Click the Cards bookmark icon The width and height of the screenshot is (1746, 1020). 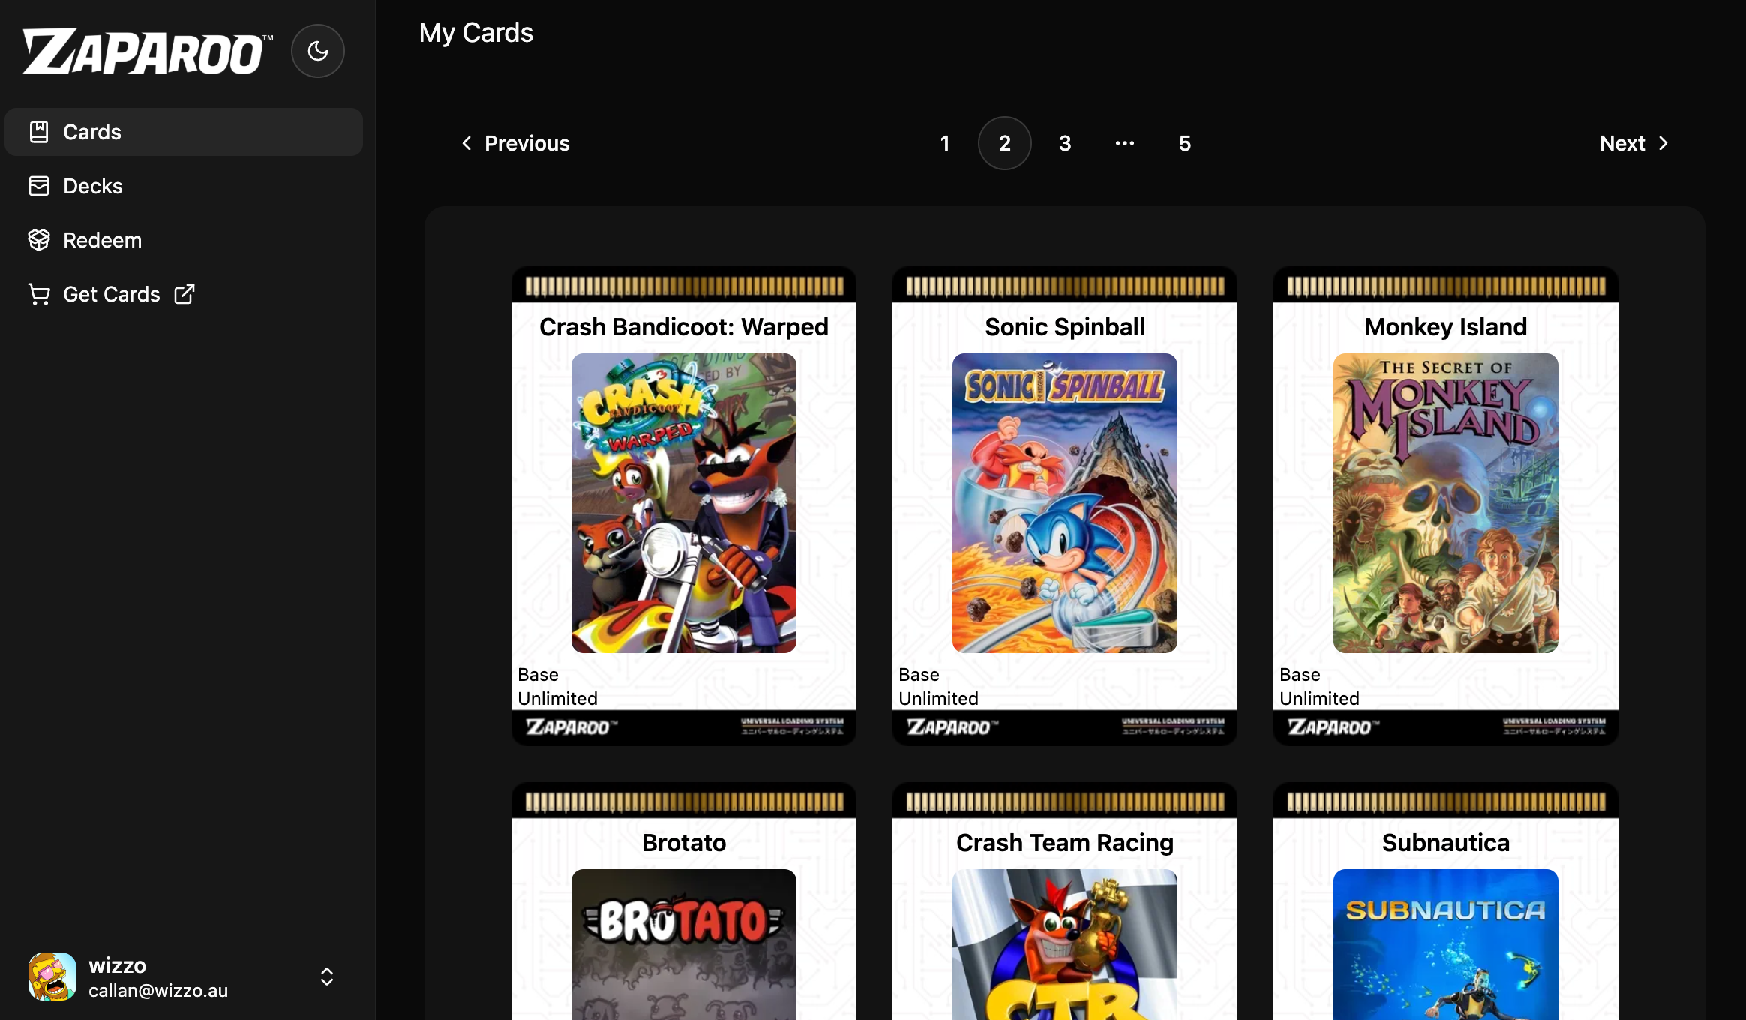tap(39, 132)
